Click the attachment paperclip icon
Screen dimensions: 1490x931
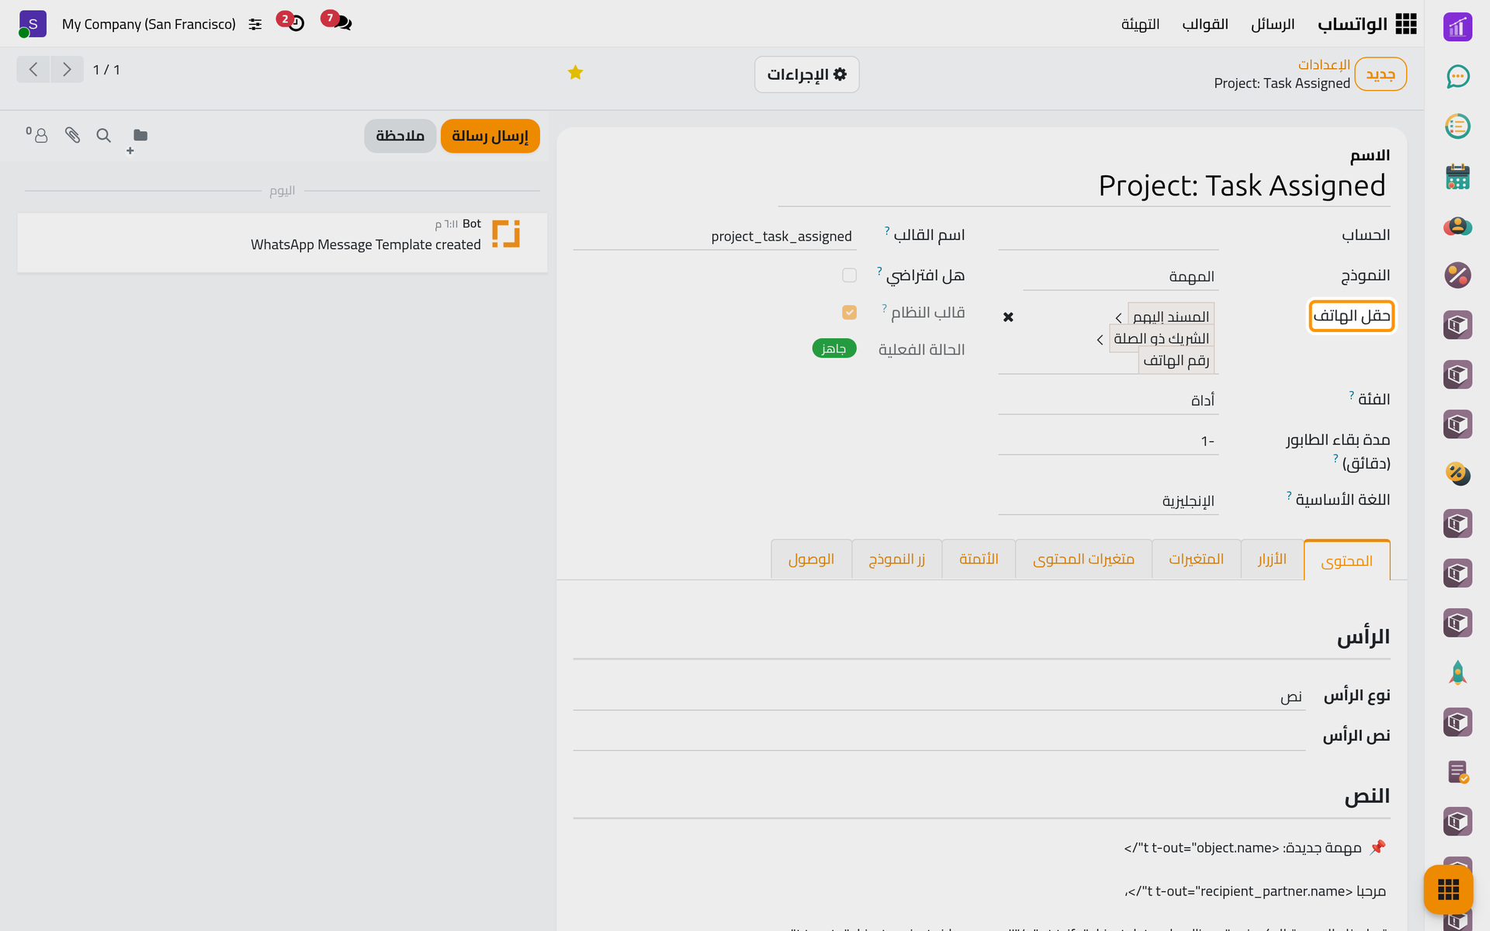[x=72, y=136]
